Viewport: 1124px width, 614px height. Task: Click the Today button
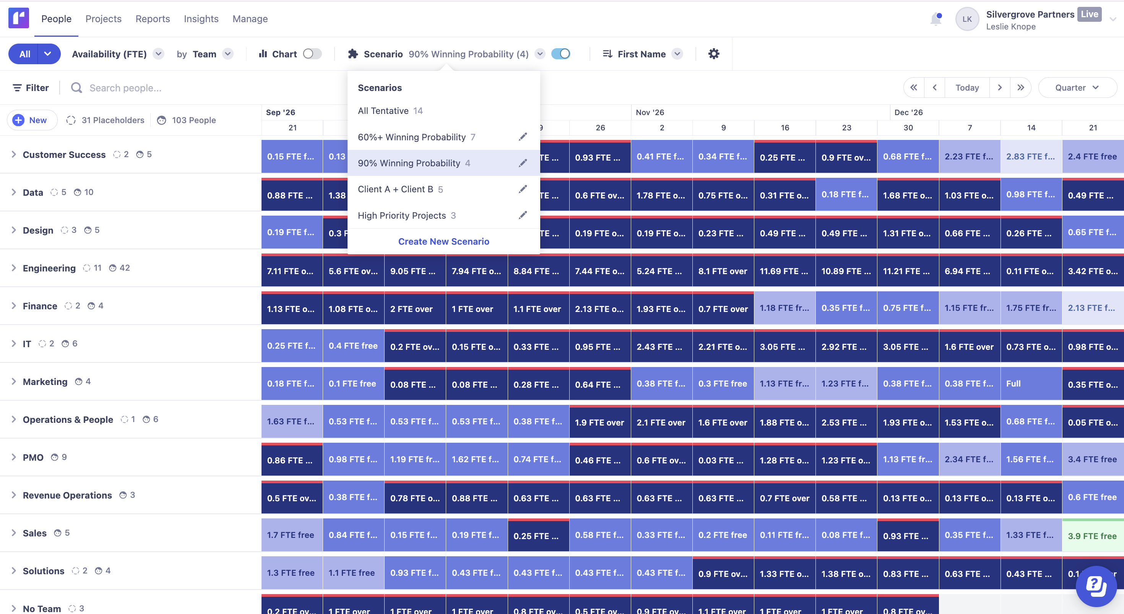[x=967, y=88]
